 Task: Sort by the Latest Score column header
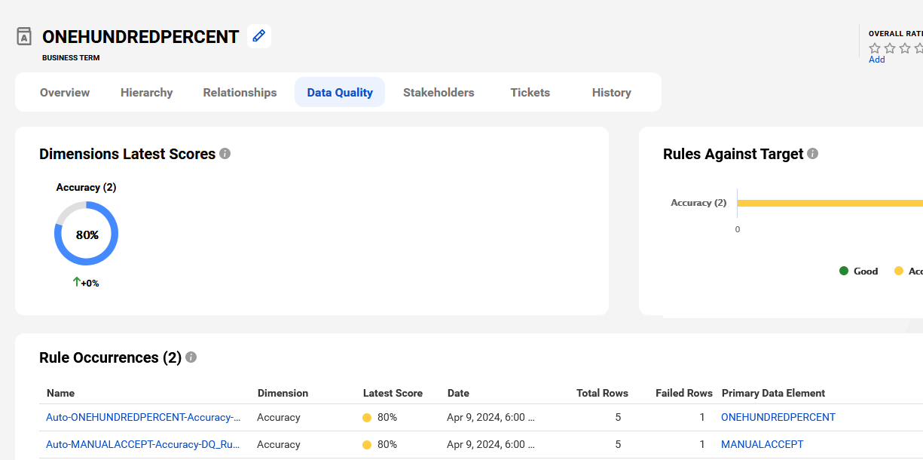tap(393, 393)
